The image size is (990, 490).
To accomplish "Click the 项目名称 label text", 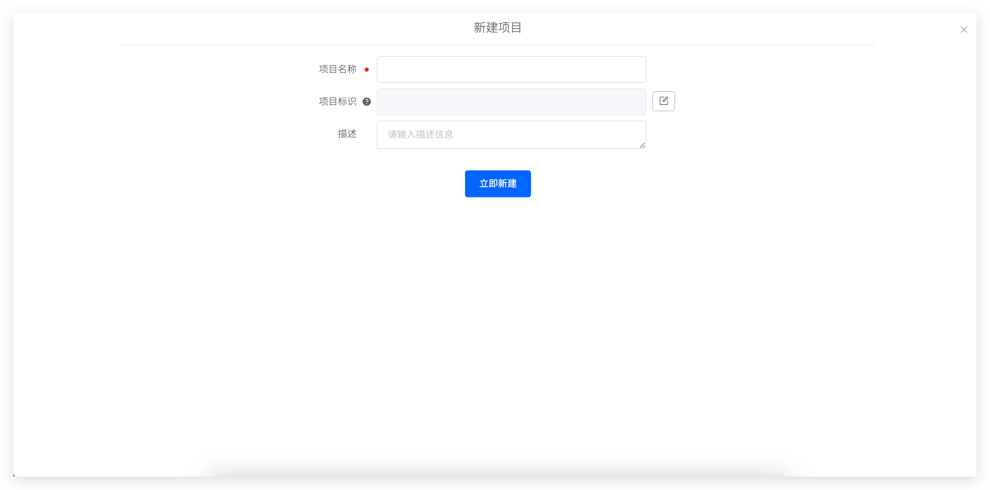I will [x=337, y=70].
